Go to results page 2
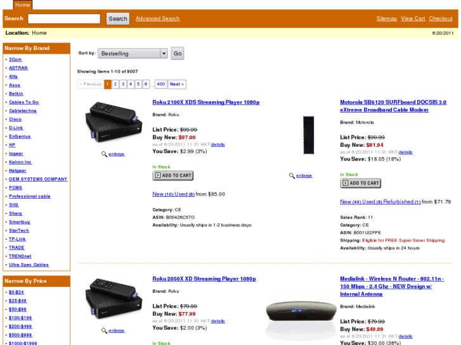Screen dimensions: 461x345 (115, 84)
